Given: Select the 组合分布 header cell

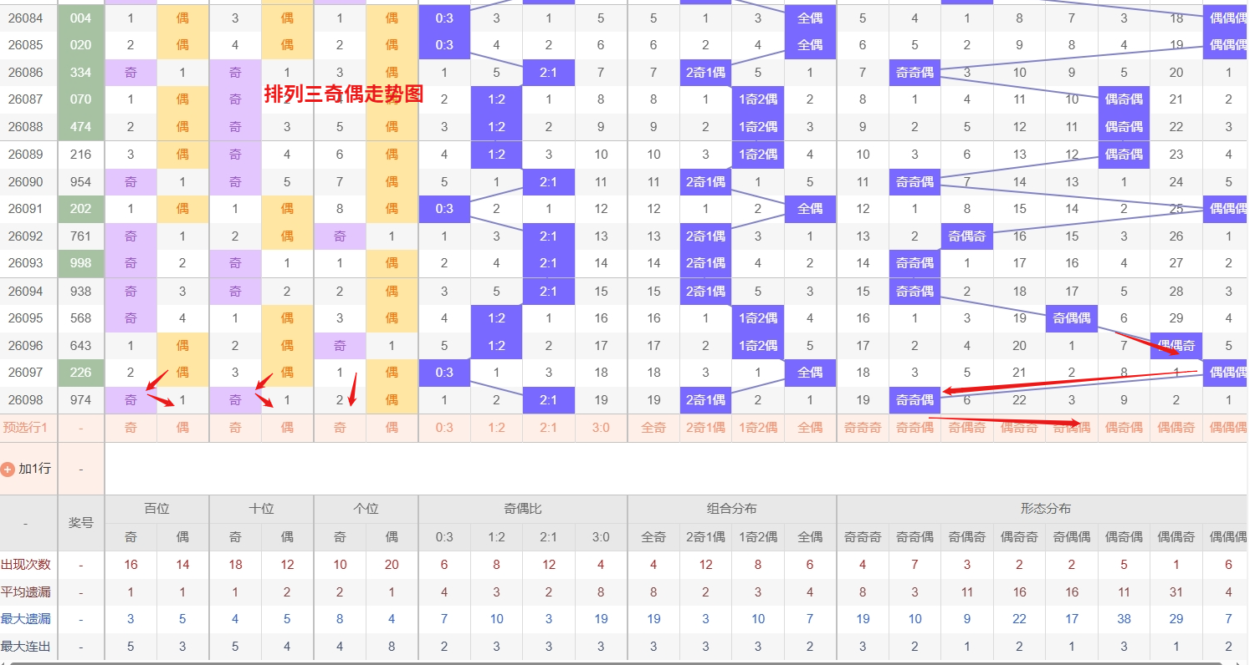Looking at the screenshot, I should [731, 509].
